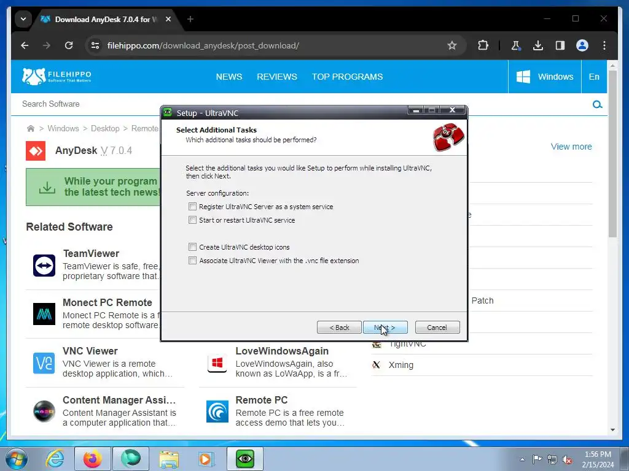Open Chrome extensions puzzle icon
The image size is (629, 471).
tap(483, 45)
